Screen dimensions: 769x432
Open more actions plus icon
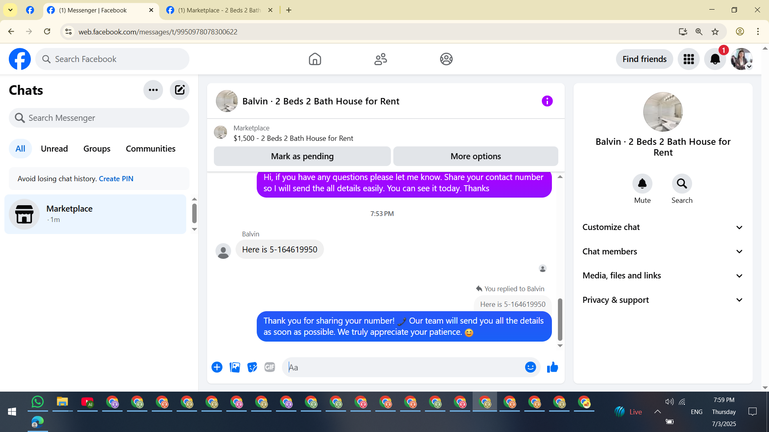[x=217, y=367]
